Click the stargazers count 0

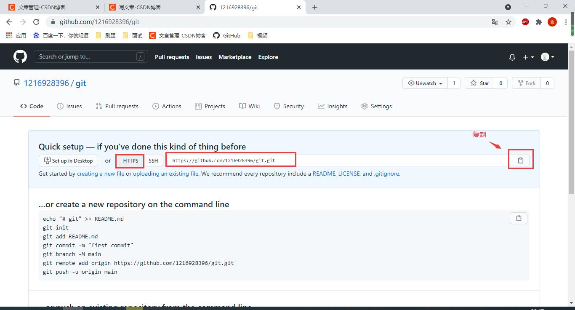tap(500, 83)
